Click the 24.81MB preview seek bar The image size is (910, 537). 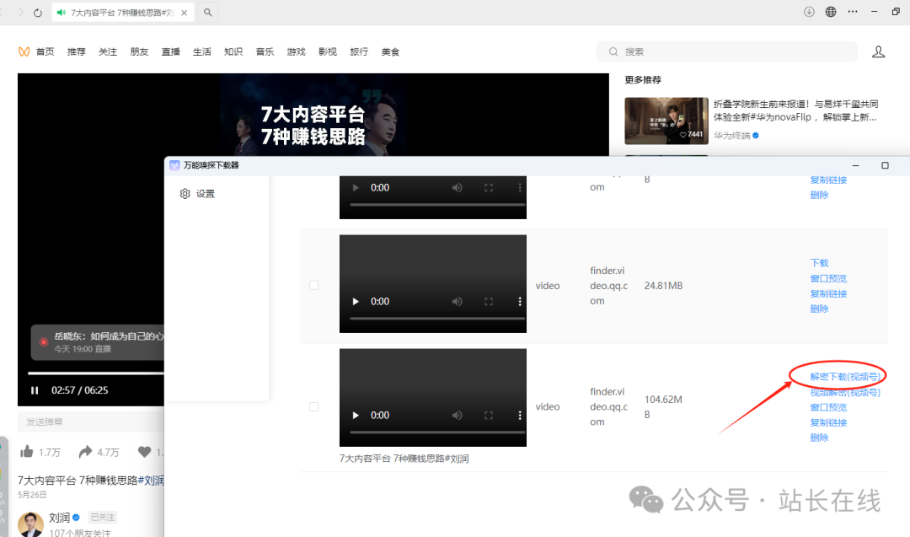437,318
